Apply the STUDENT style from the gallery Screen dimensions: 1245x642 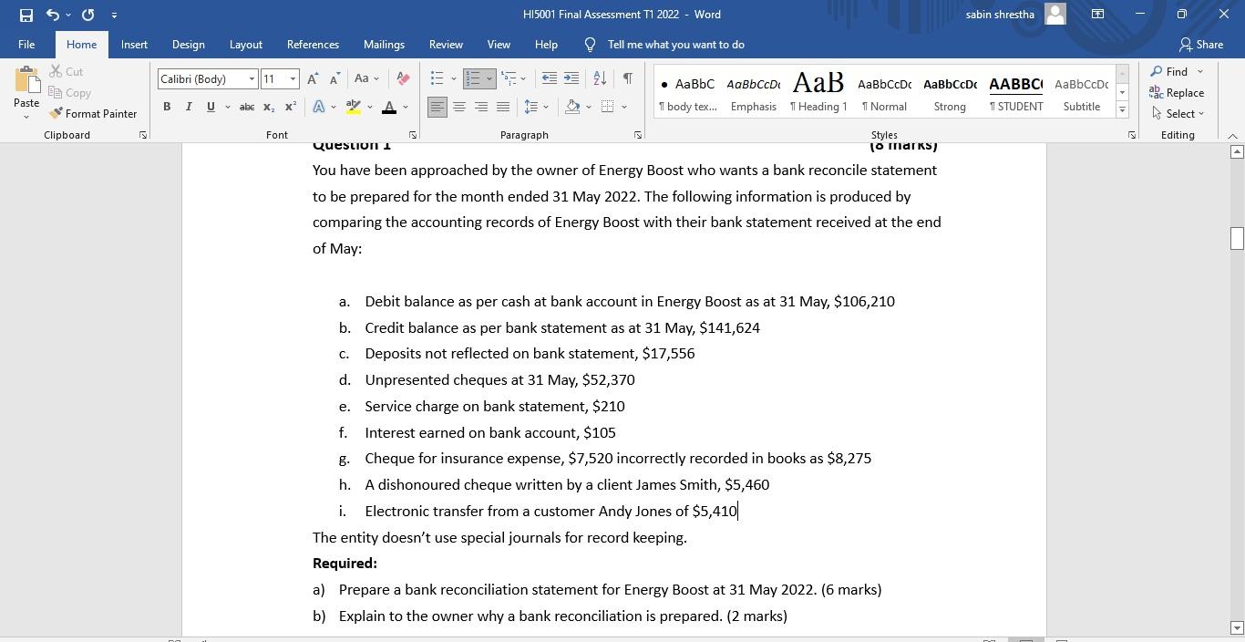pos(1015,91)
